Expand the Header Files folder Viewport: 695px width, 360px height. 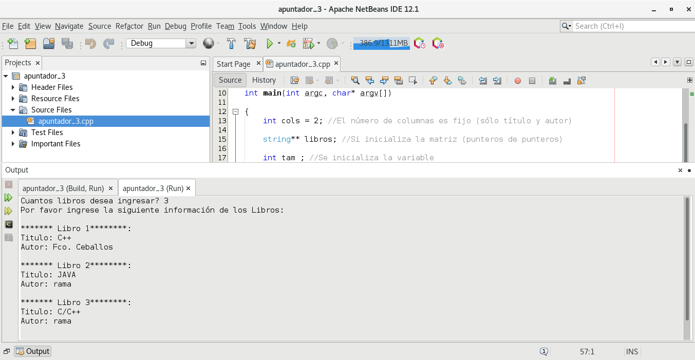[13, 87]
